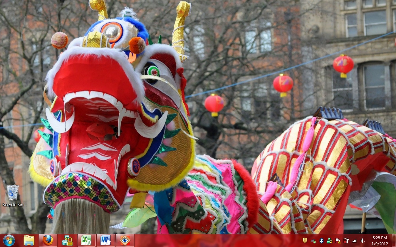
Task: Click the battery power tray icon
Action: pos(346,241)
